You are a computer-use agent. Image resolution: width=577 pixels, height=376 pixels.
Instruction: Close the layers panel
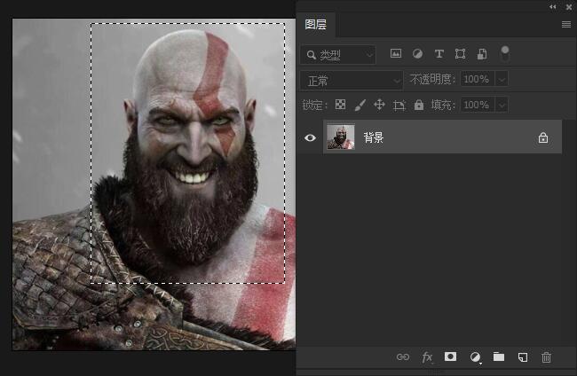(568, 6)
